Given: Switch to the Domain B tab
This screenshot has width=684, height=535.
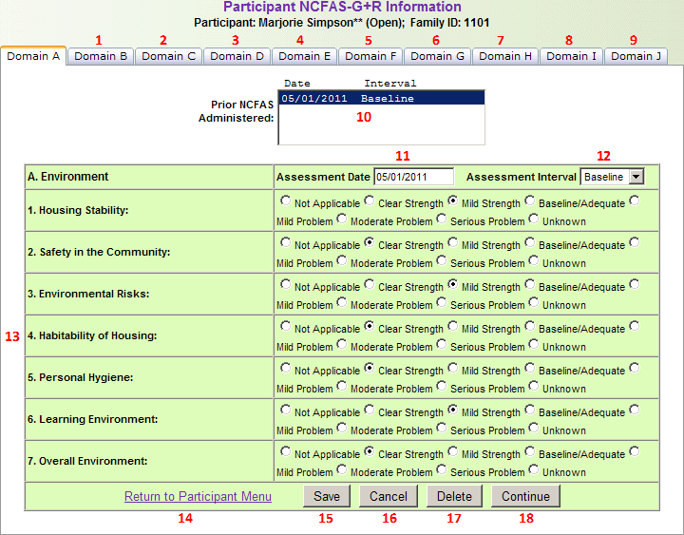Looking at the screenshot, I should (x=101, y=56).
